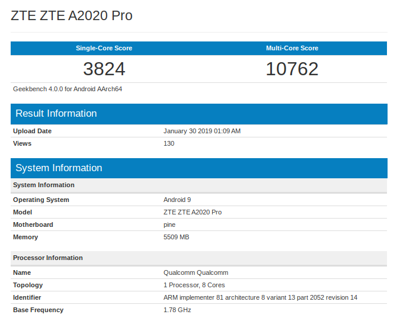Select the multi-core score value 10762
Image resolution: width=400 pixels, height=324 pixels.
tap(292, 69)
